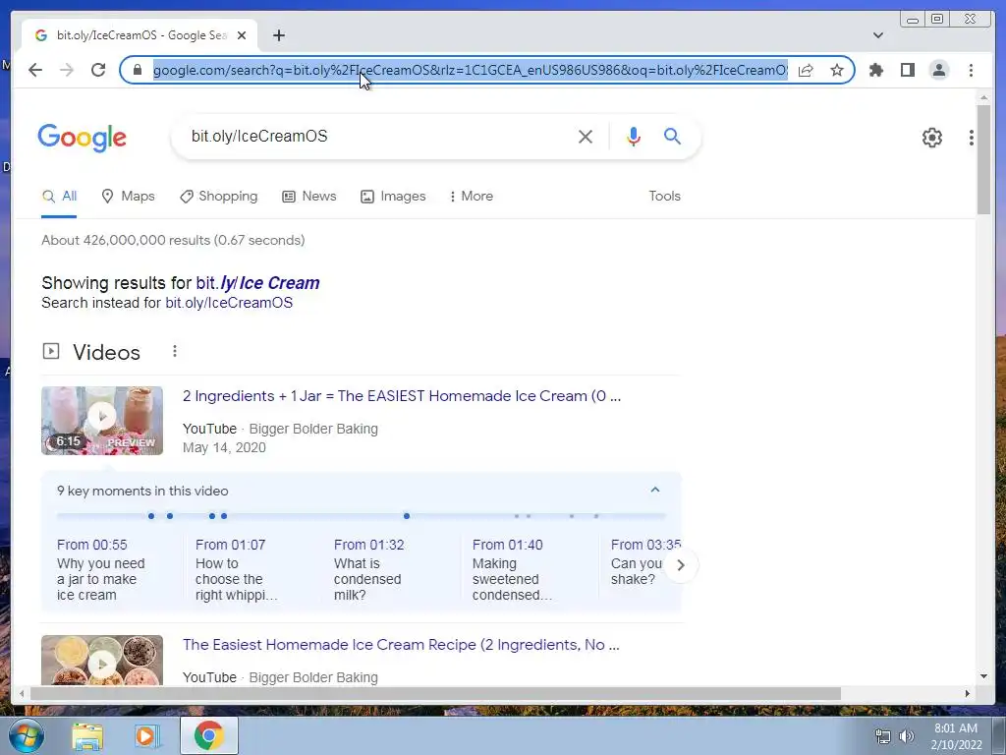The width and height of the screenshot is (1006, 755).
Task: Switch to the Maps tab
Action: click(129, 197)
